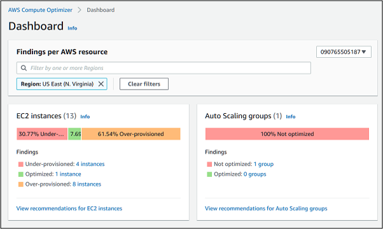Image resolution: width=383 pixels, height=229 pixels.
Task: Open the account 090765505187 dropdown
Action: [344, 52]
